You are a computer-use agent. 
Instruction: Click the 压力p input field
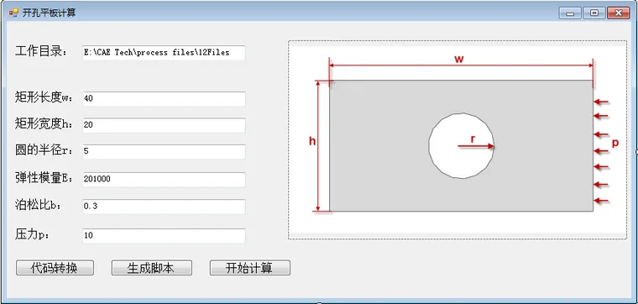point(164,236)
